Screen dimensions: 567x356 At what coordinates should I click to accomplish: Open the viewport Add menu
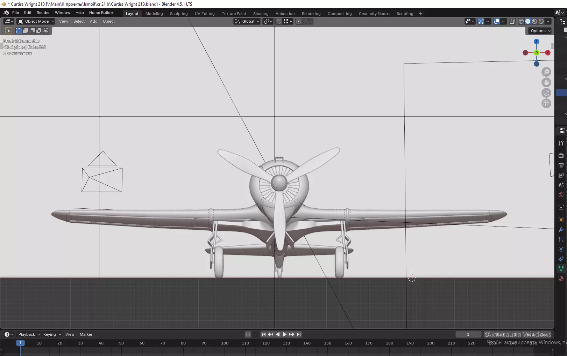(93, 21)
